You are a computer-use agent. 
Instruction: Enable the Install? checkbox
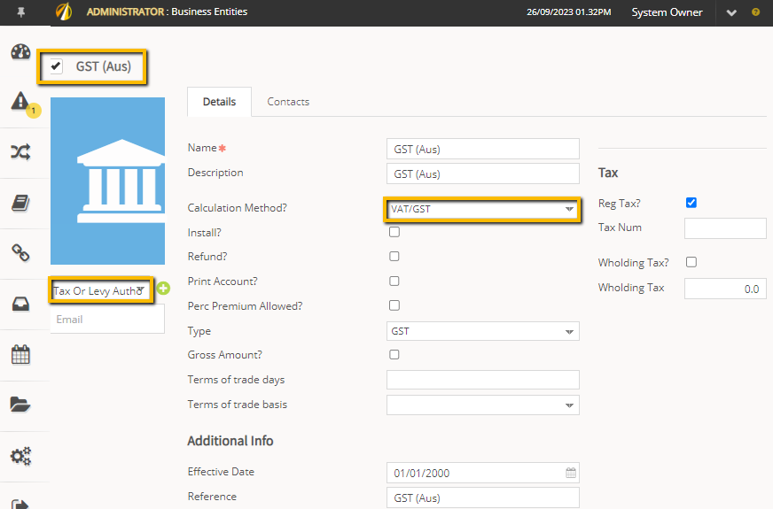(x=394, y=232)
